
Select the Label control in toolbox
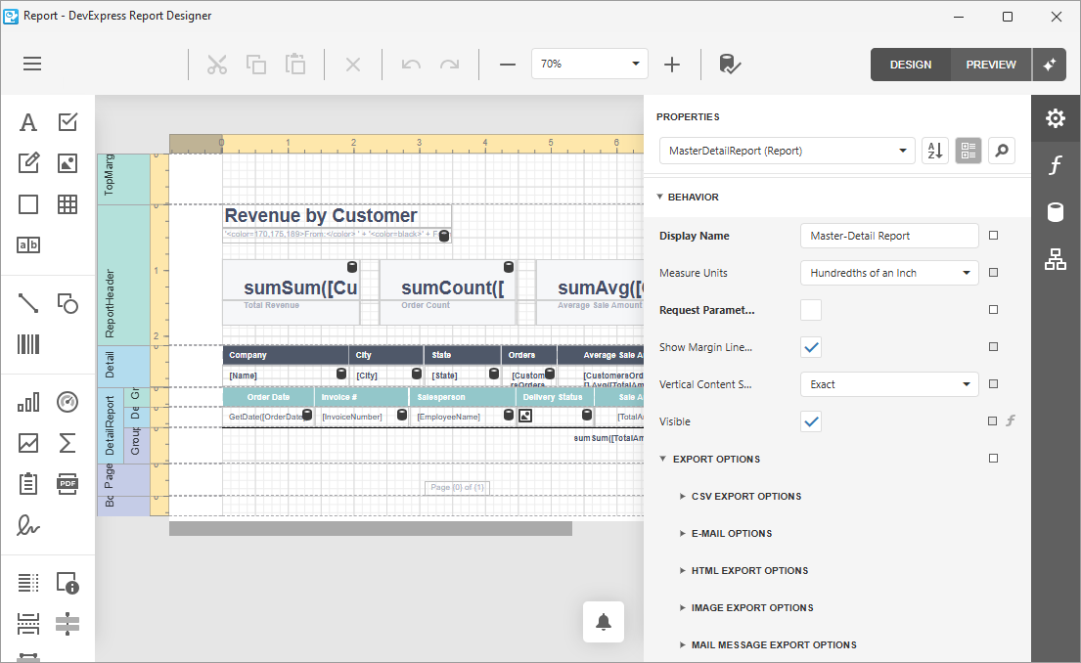(x=28, y=122)
